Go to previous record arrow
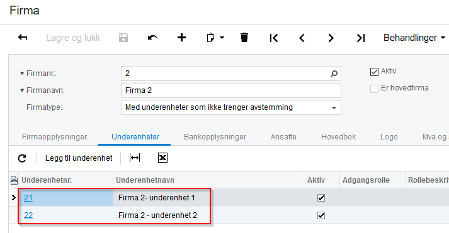The image size is (449, 233). 302,38
